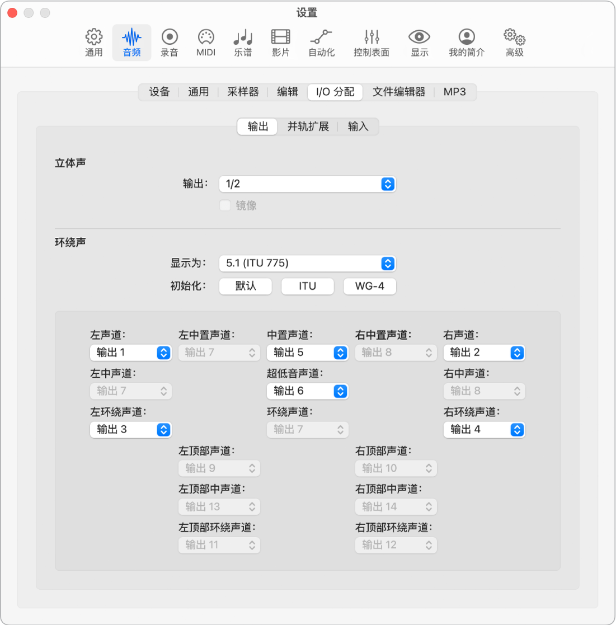Open the 右声道 输出 2 dropdown
Viewport: 616px width, 625px height.
(x=484, y=353)
